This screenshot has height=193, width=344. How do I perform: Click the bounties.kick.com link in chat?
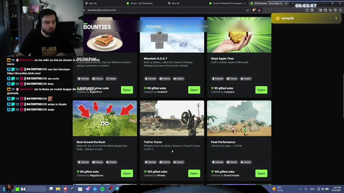tap(24, 73)
